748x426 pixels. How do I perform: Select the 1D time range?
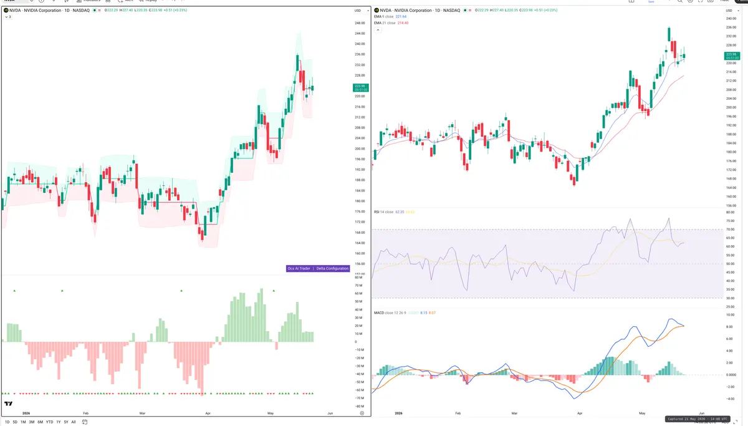[7, 422]
